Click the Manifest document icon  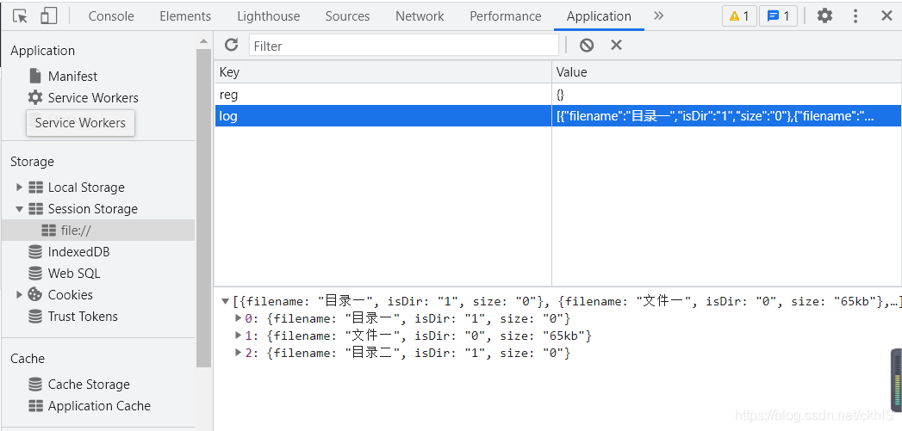tap(35, 76)
